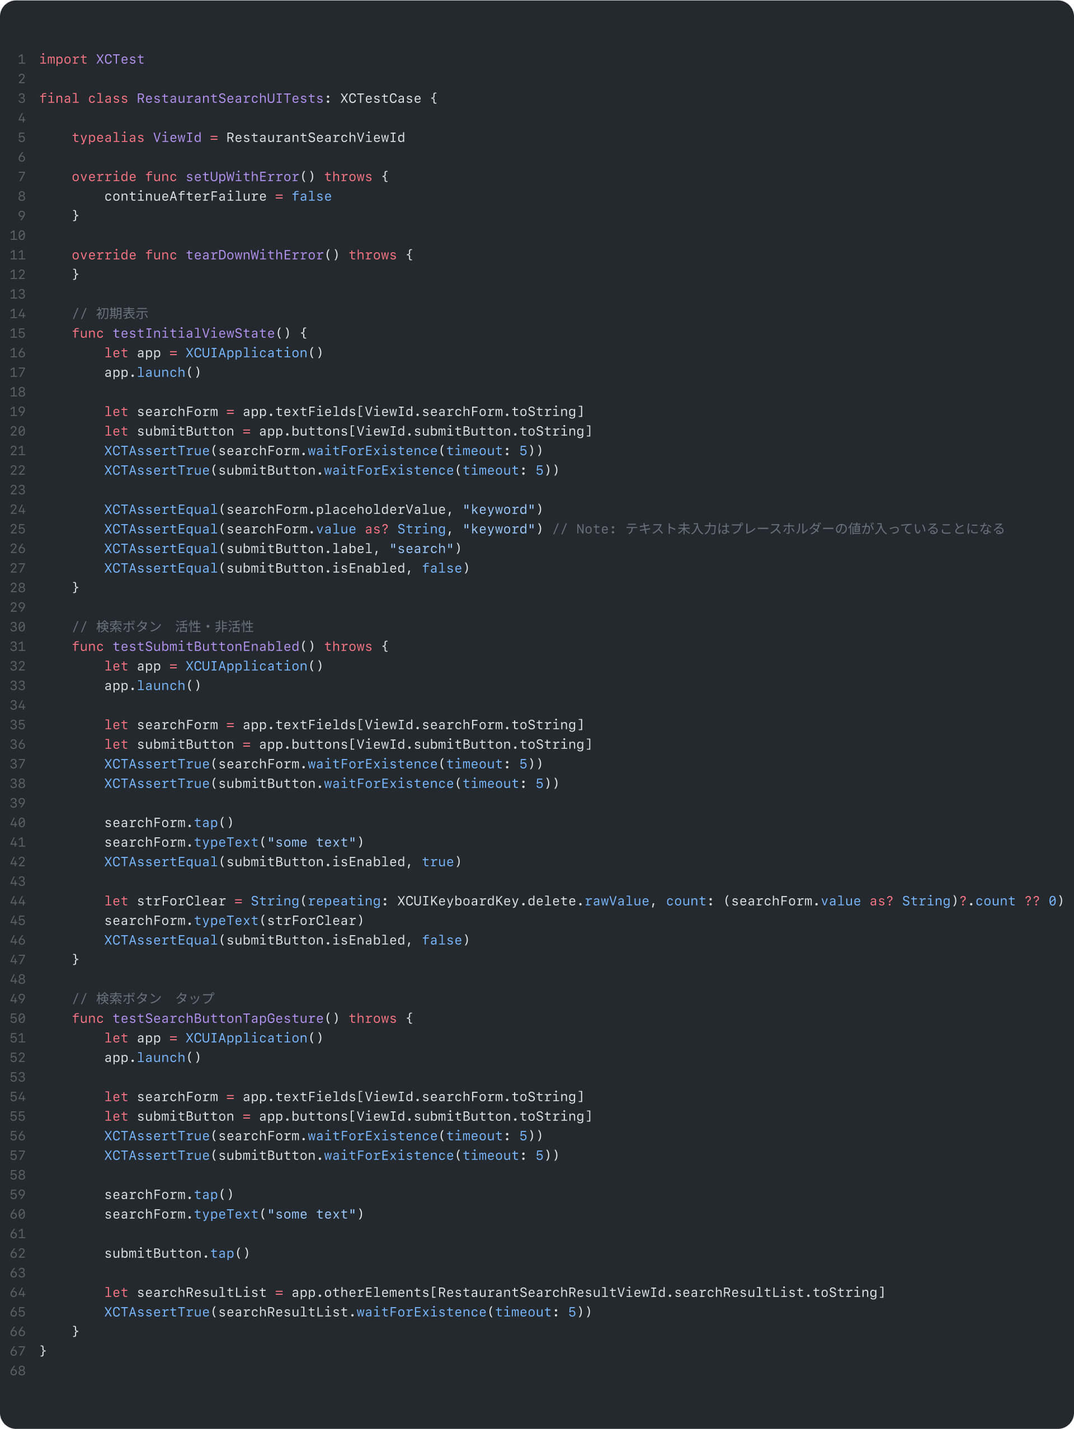Screen dimensions: 1074x1429
Task: Click the 'import' keyword on line 1
Action: 63,59
